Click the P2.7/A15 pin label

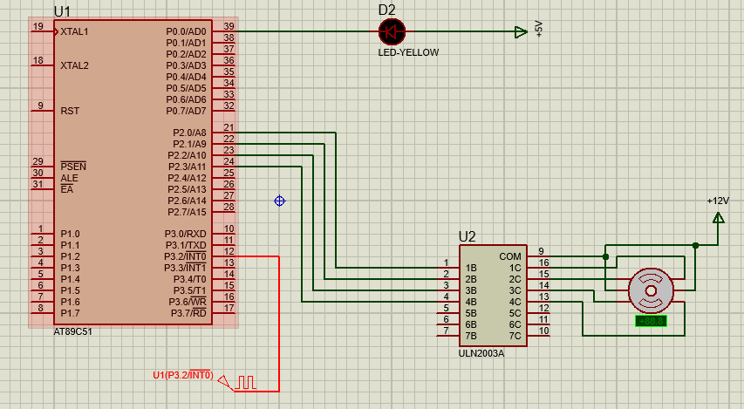point(187,212)
